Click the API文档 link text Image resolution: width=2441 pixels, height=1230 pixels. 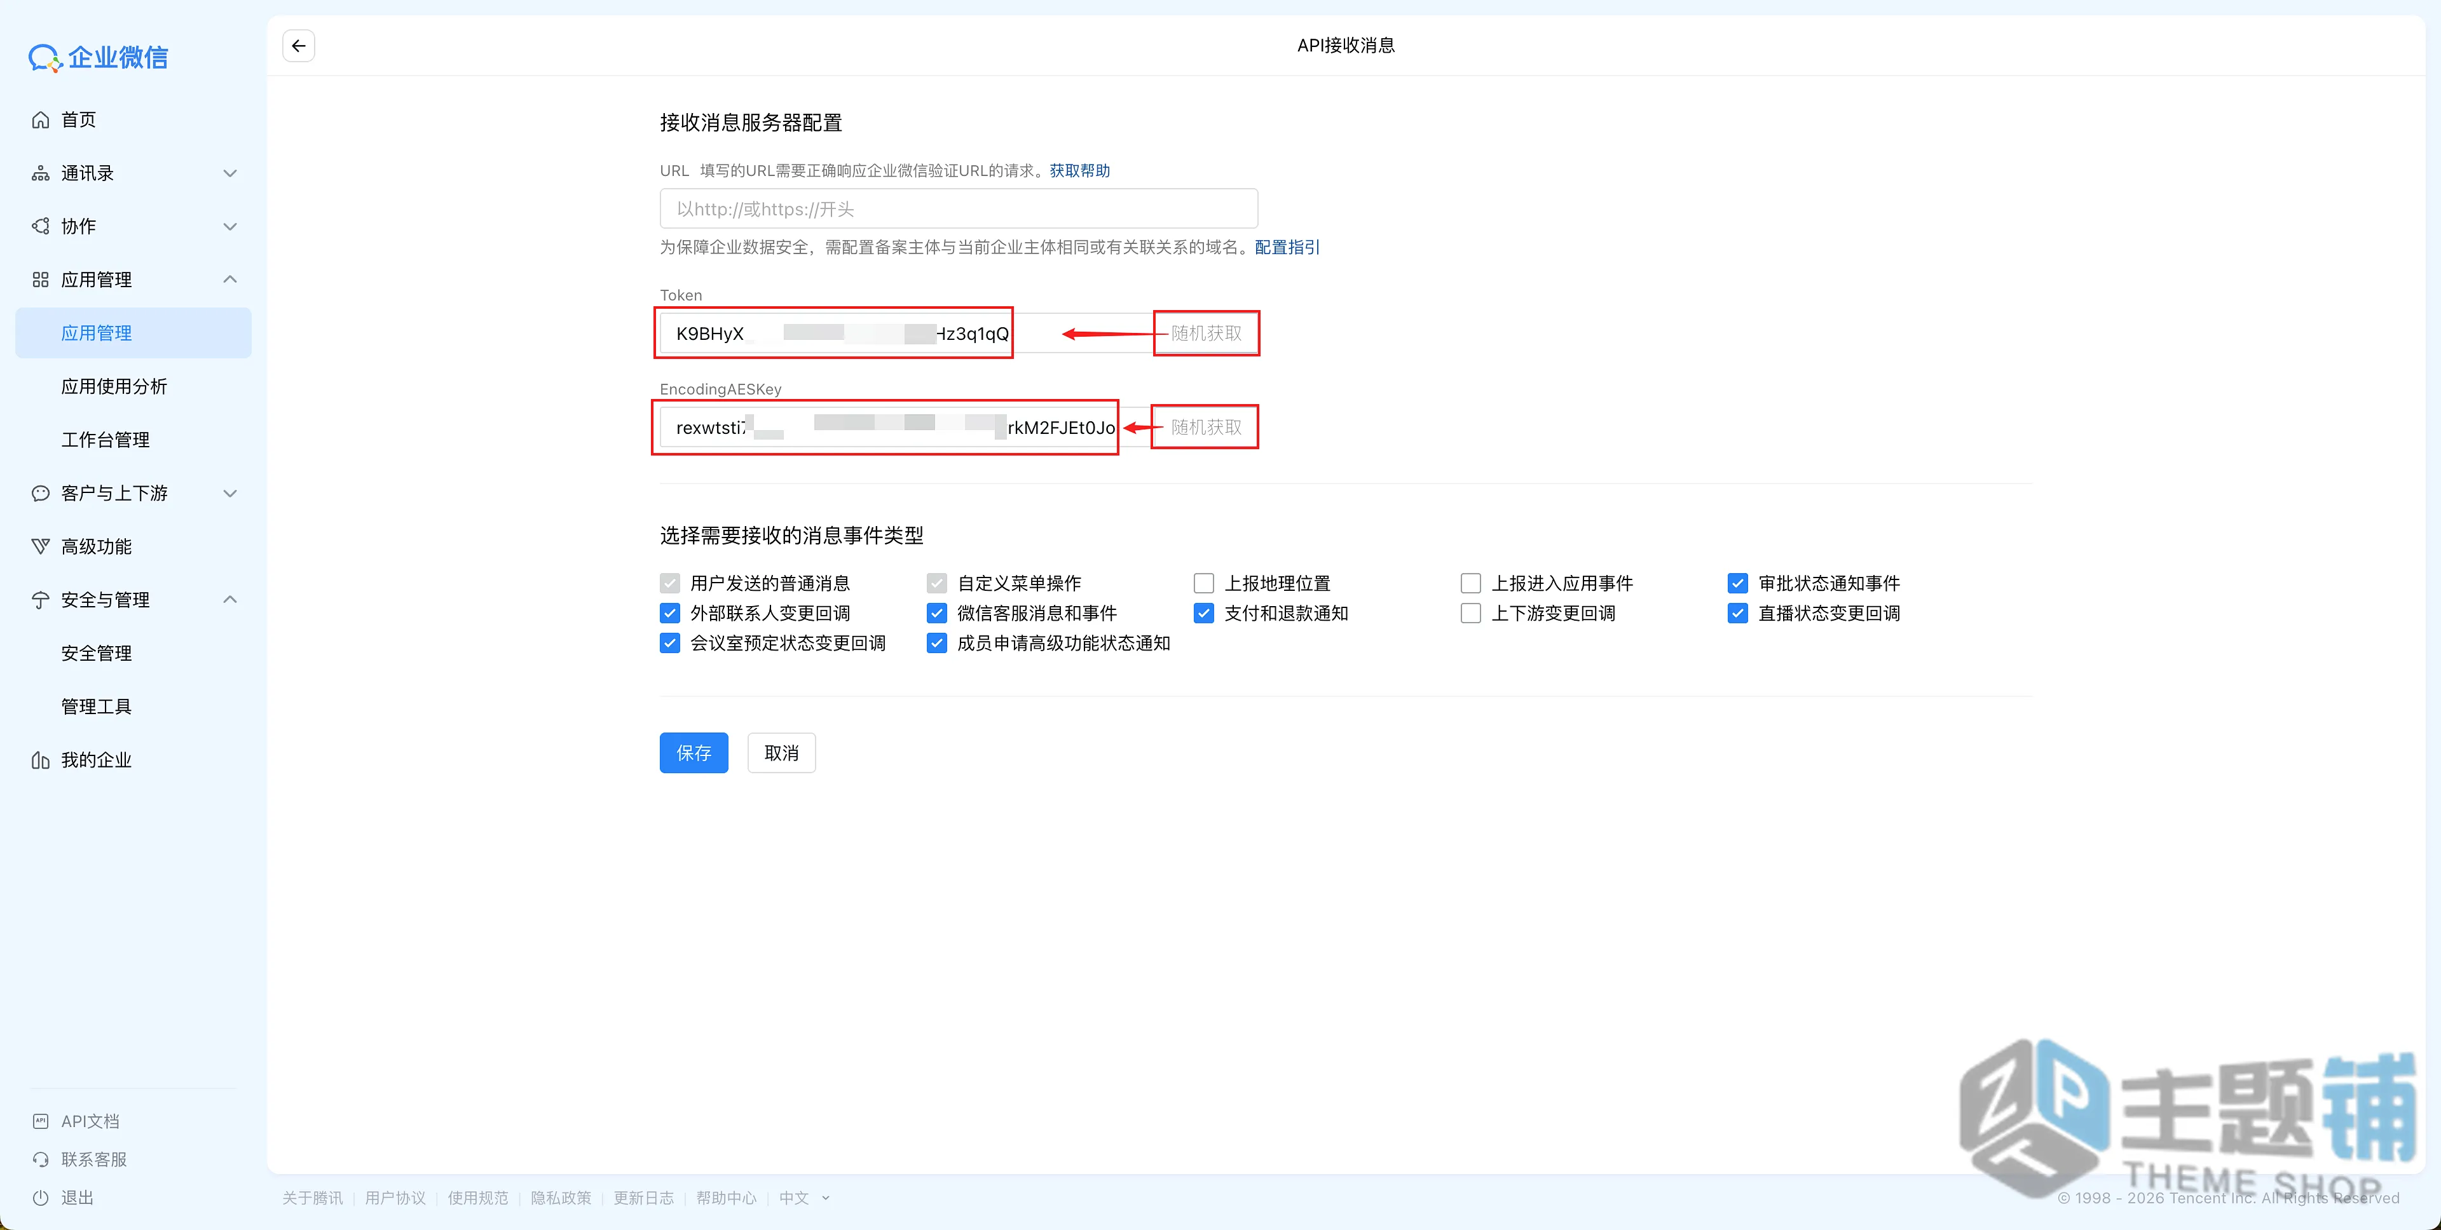pos(90,1121)
